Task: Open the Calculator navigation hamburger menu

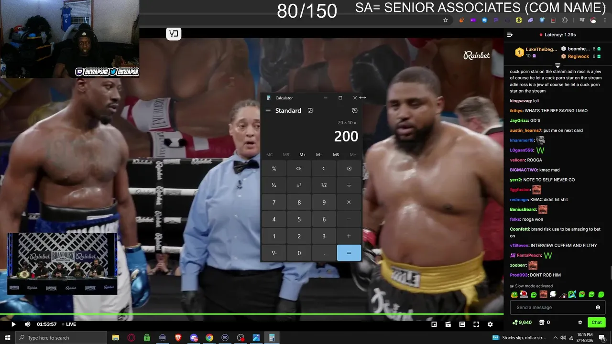Action: [268, 111]
